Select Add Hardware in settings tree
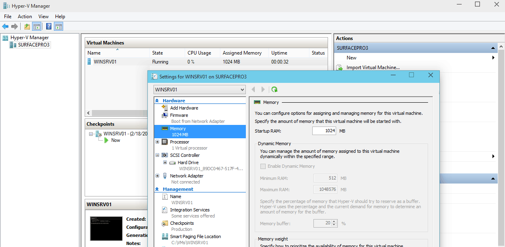Screen dimensions: 505x247 click(184, 108)
